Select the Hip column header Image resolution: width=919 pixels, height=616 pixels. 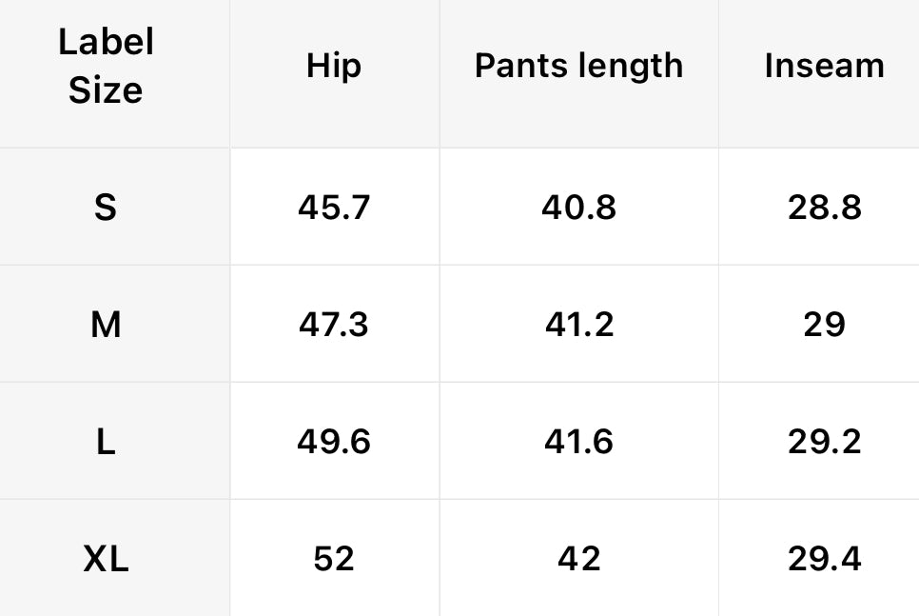[334, 66]
